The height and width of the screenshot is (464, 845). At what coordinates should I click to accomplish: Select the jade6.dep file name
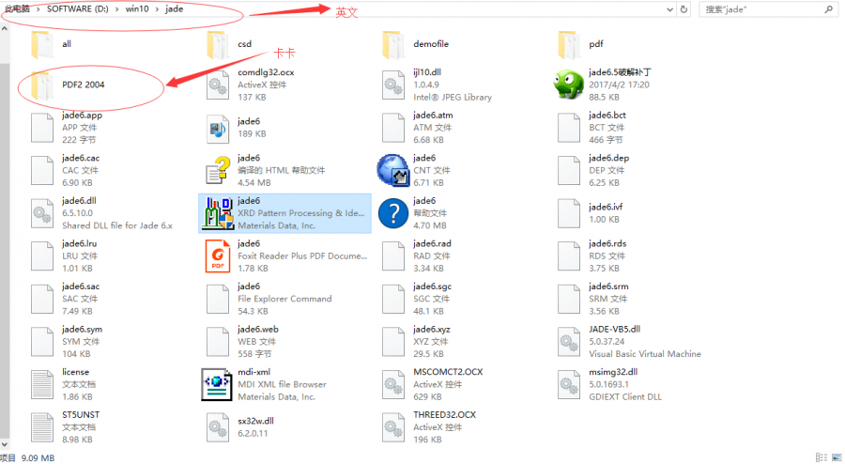(x=609, y=158)
